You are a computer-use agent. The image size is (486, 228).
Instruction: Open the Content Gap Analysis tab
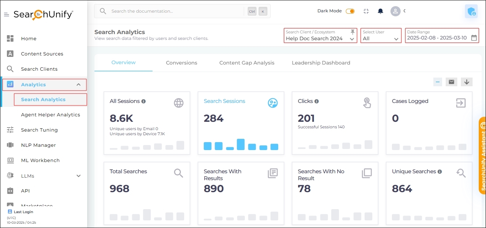tap(247, 63)
